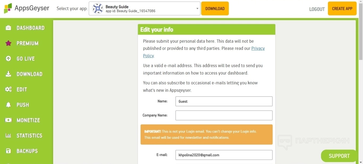This screenshot has width=363, height=164.
Task: Click the Push bell icon
Action: pyautogui.click(x=9, y=105)
